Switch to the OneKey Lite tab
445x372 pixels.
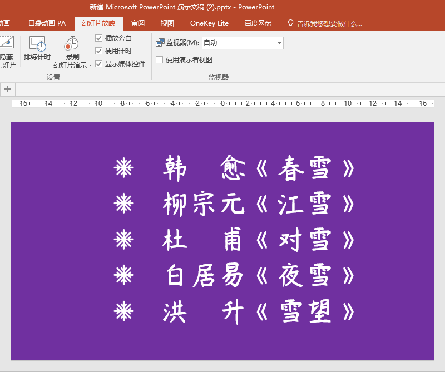point(209,23)
